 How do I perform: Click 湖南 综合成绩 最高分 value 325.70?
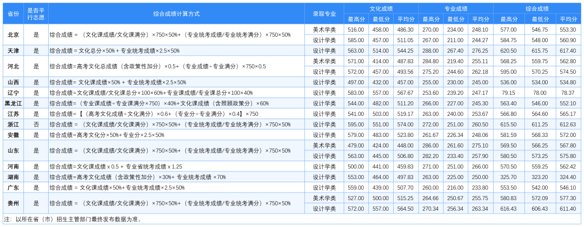point(509,177)
